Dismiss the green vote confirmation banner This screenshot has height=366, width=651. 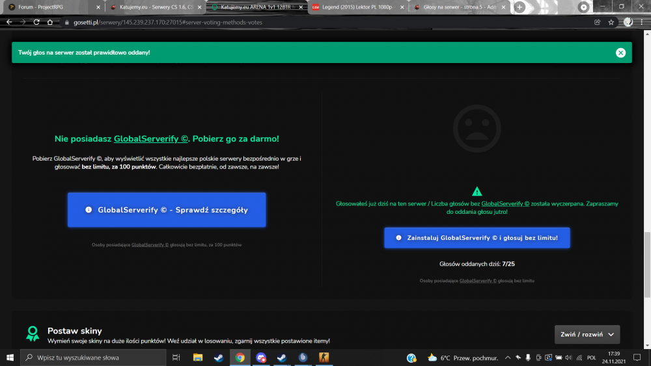(620, 53)
